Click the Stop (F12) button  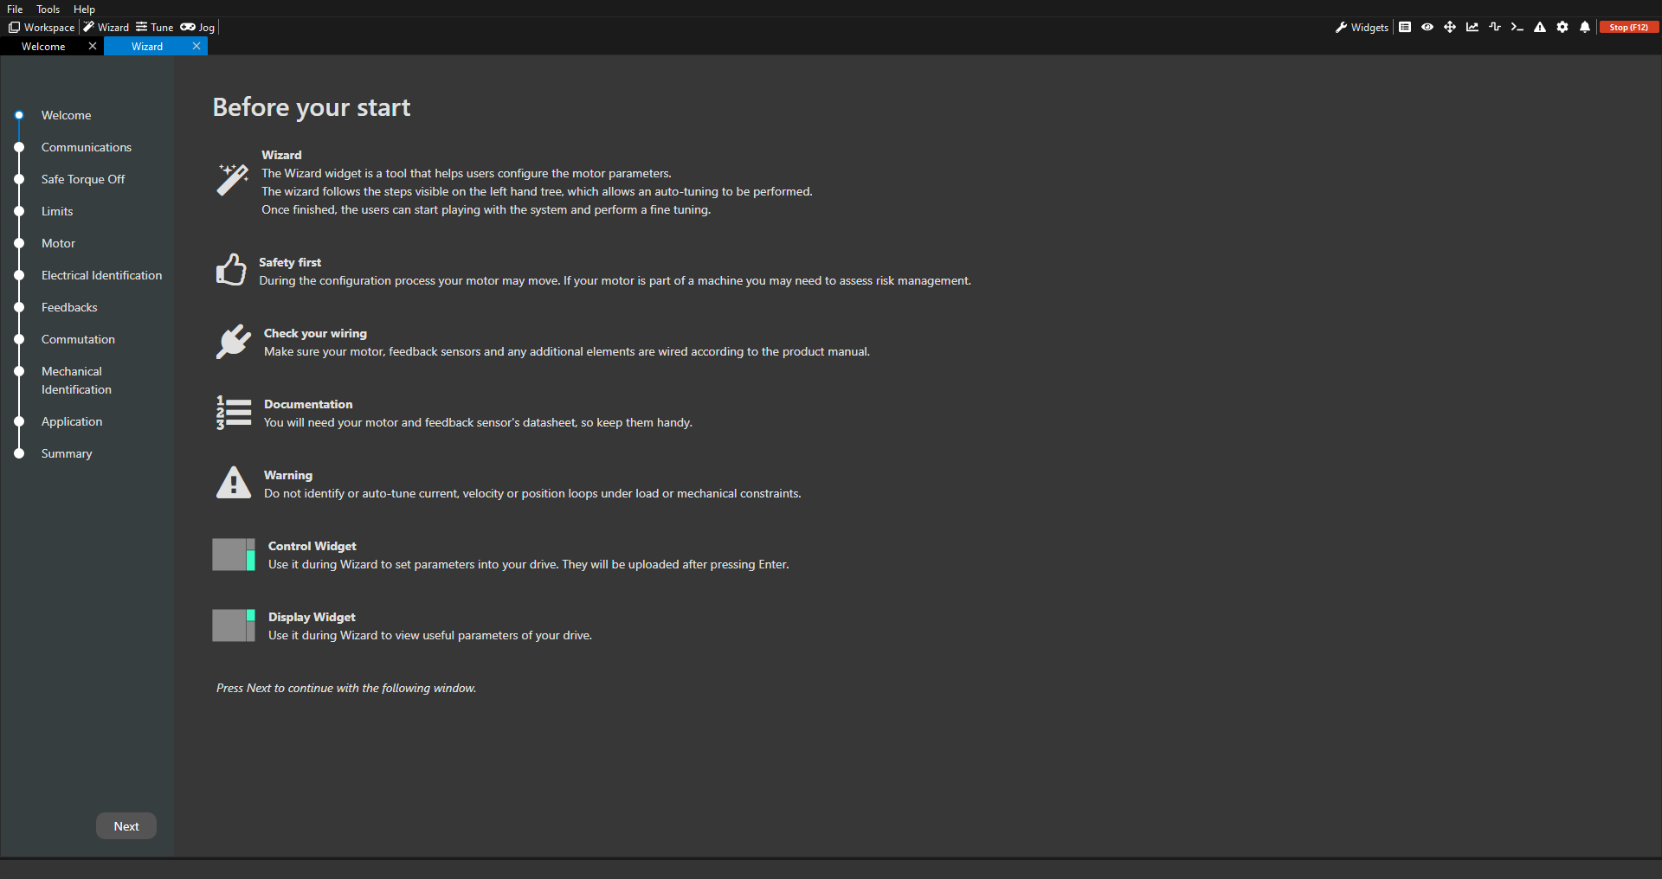(1629, 27)
